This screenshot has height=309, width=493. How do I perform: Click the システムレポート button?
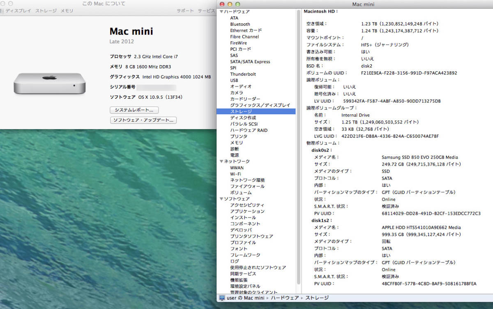point(134,110)
